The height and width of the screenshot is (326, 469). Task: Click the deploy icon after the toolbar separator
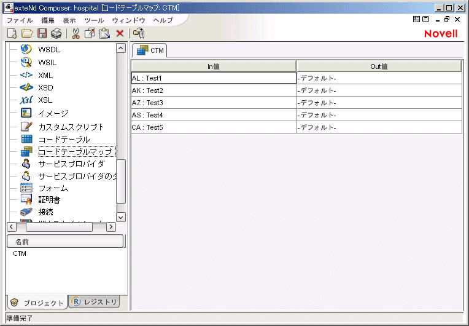(x=139, y=33)
